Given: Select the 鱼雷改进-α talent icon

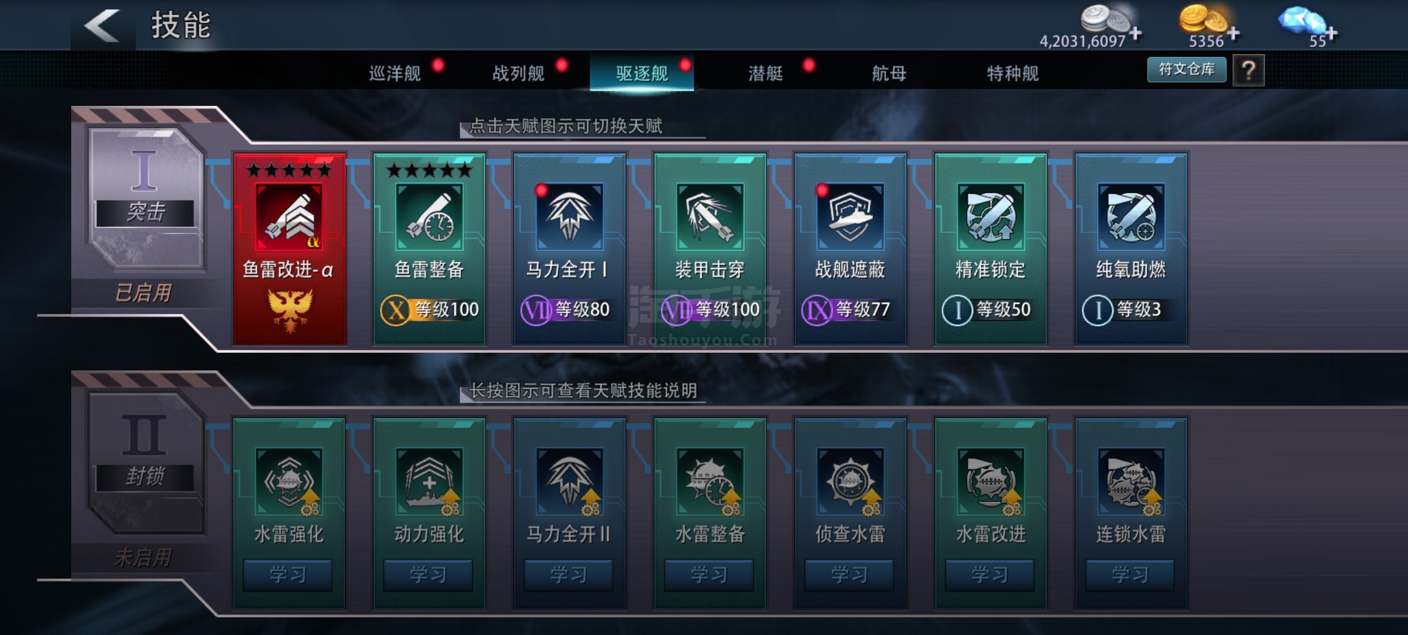Looking at the screenshot, I should (289, 217).
